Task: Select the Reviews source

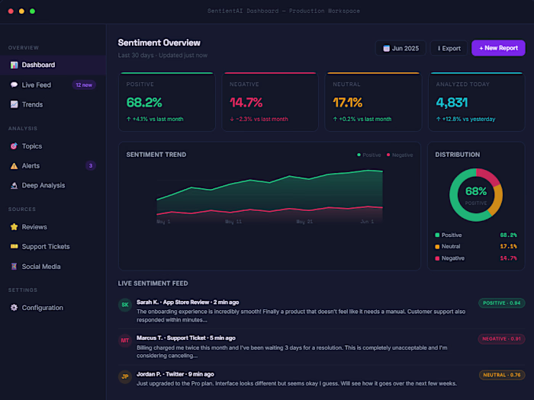Action: [x=53, y=227]
